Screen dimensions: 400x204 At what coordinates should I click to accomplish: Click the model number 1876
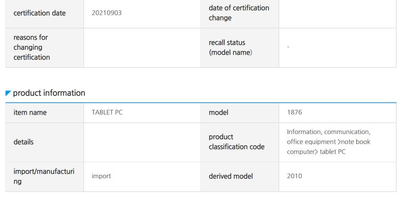pos(294,112)
